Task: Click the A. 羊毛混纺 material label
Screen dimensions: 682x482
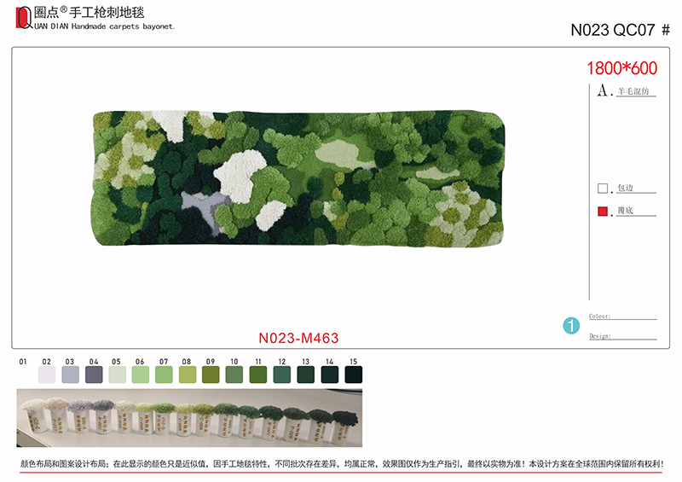Action: pos(627,90)
